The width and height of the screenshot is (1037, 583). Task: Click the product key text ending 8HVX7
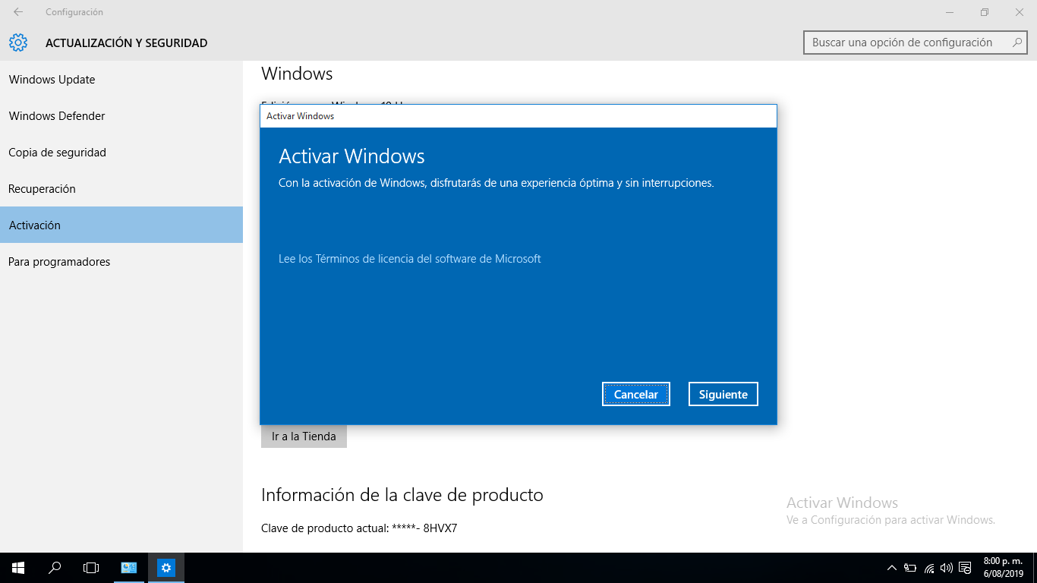(359, 528)
